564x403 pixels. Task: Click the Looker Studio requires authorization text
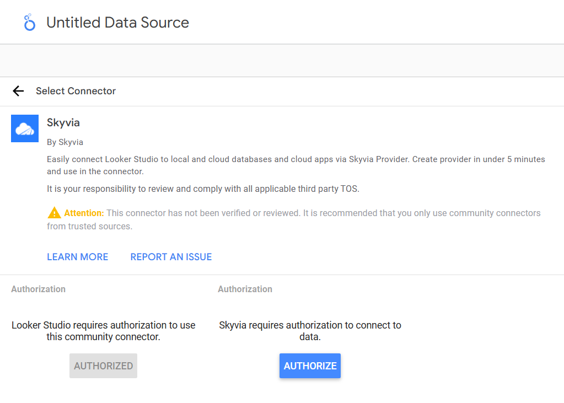pos(103,331)
